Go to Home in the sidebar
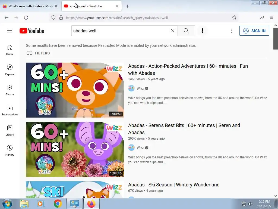This screenshot has width=278, height=209. coord(10,50)
